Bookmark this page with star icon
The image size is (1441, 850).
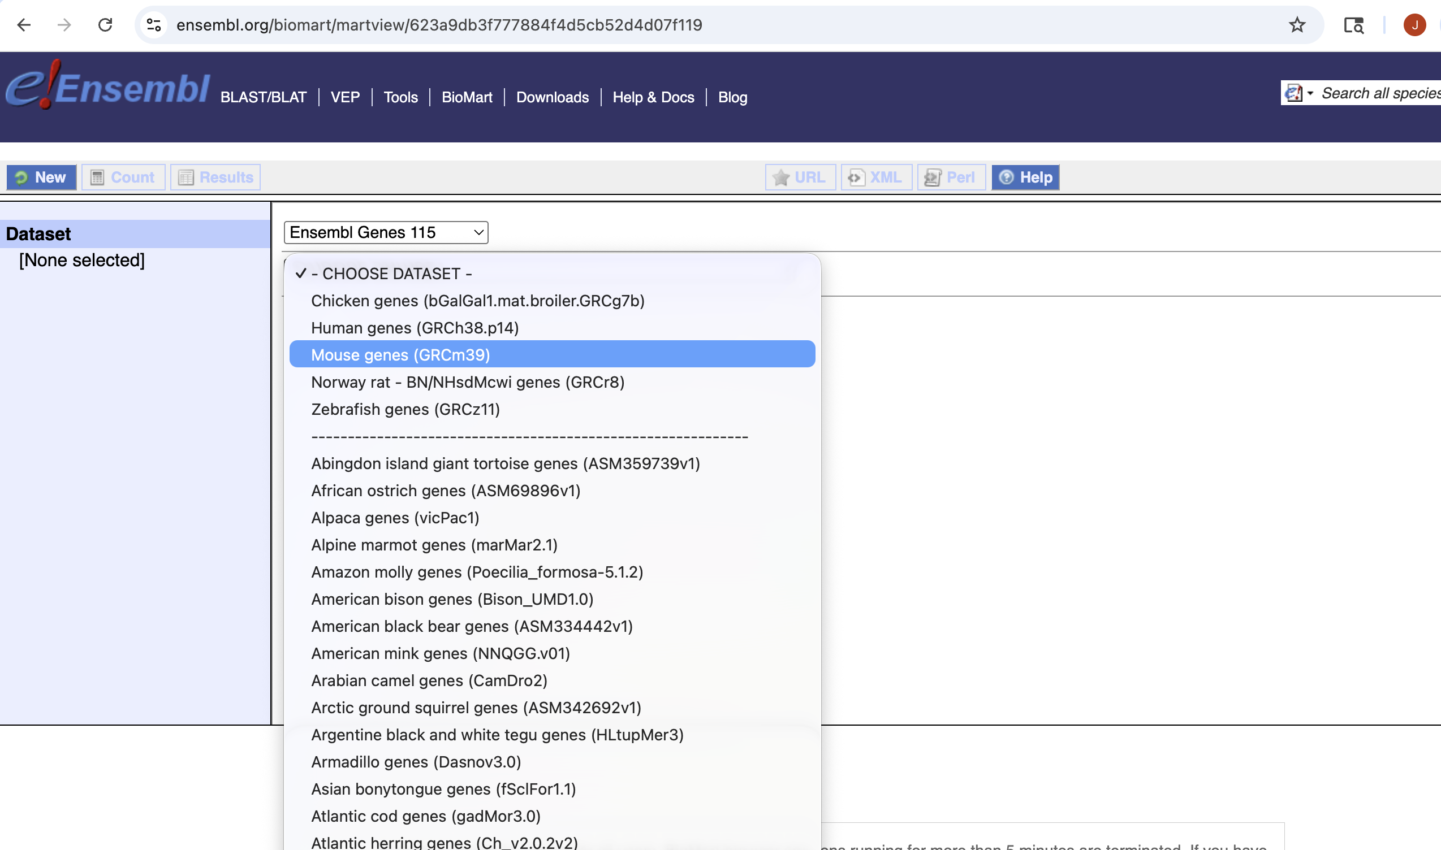1297,25
